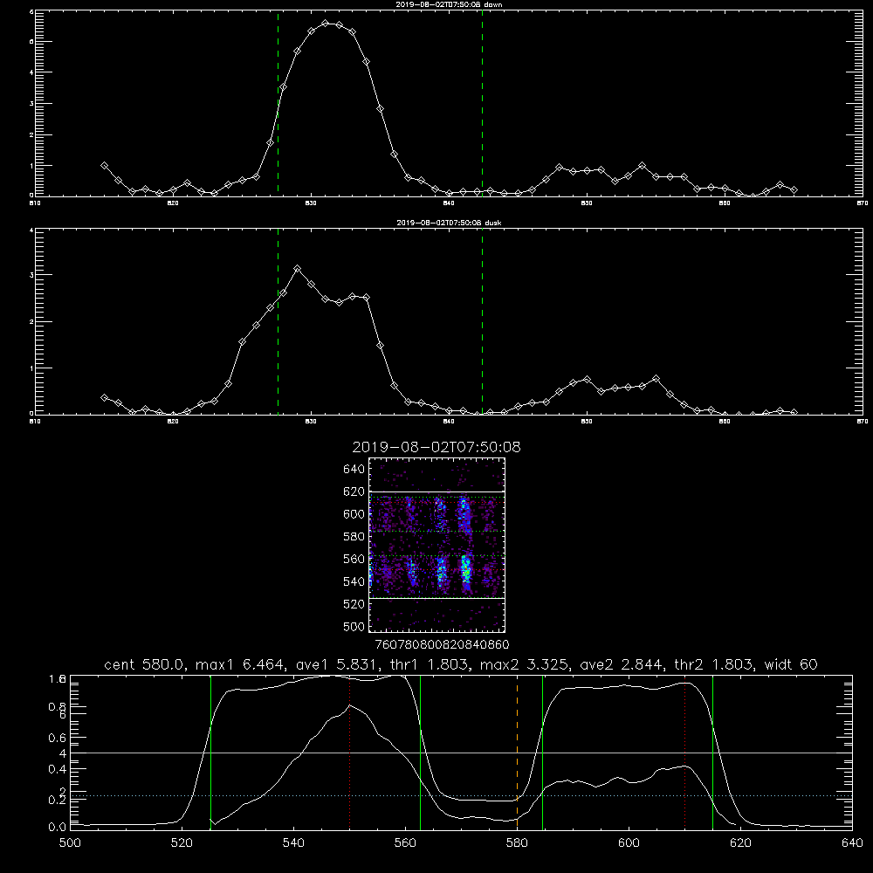Screen dimensions: 873x873
Task: Click the 640 label on the bottom plot x-axis
Action: pyautogui.click(x=852, y=843)
